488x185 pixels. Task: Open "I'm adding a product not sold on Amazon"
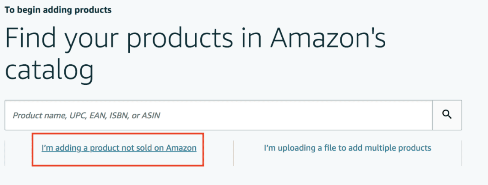[119, 148]
